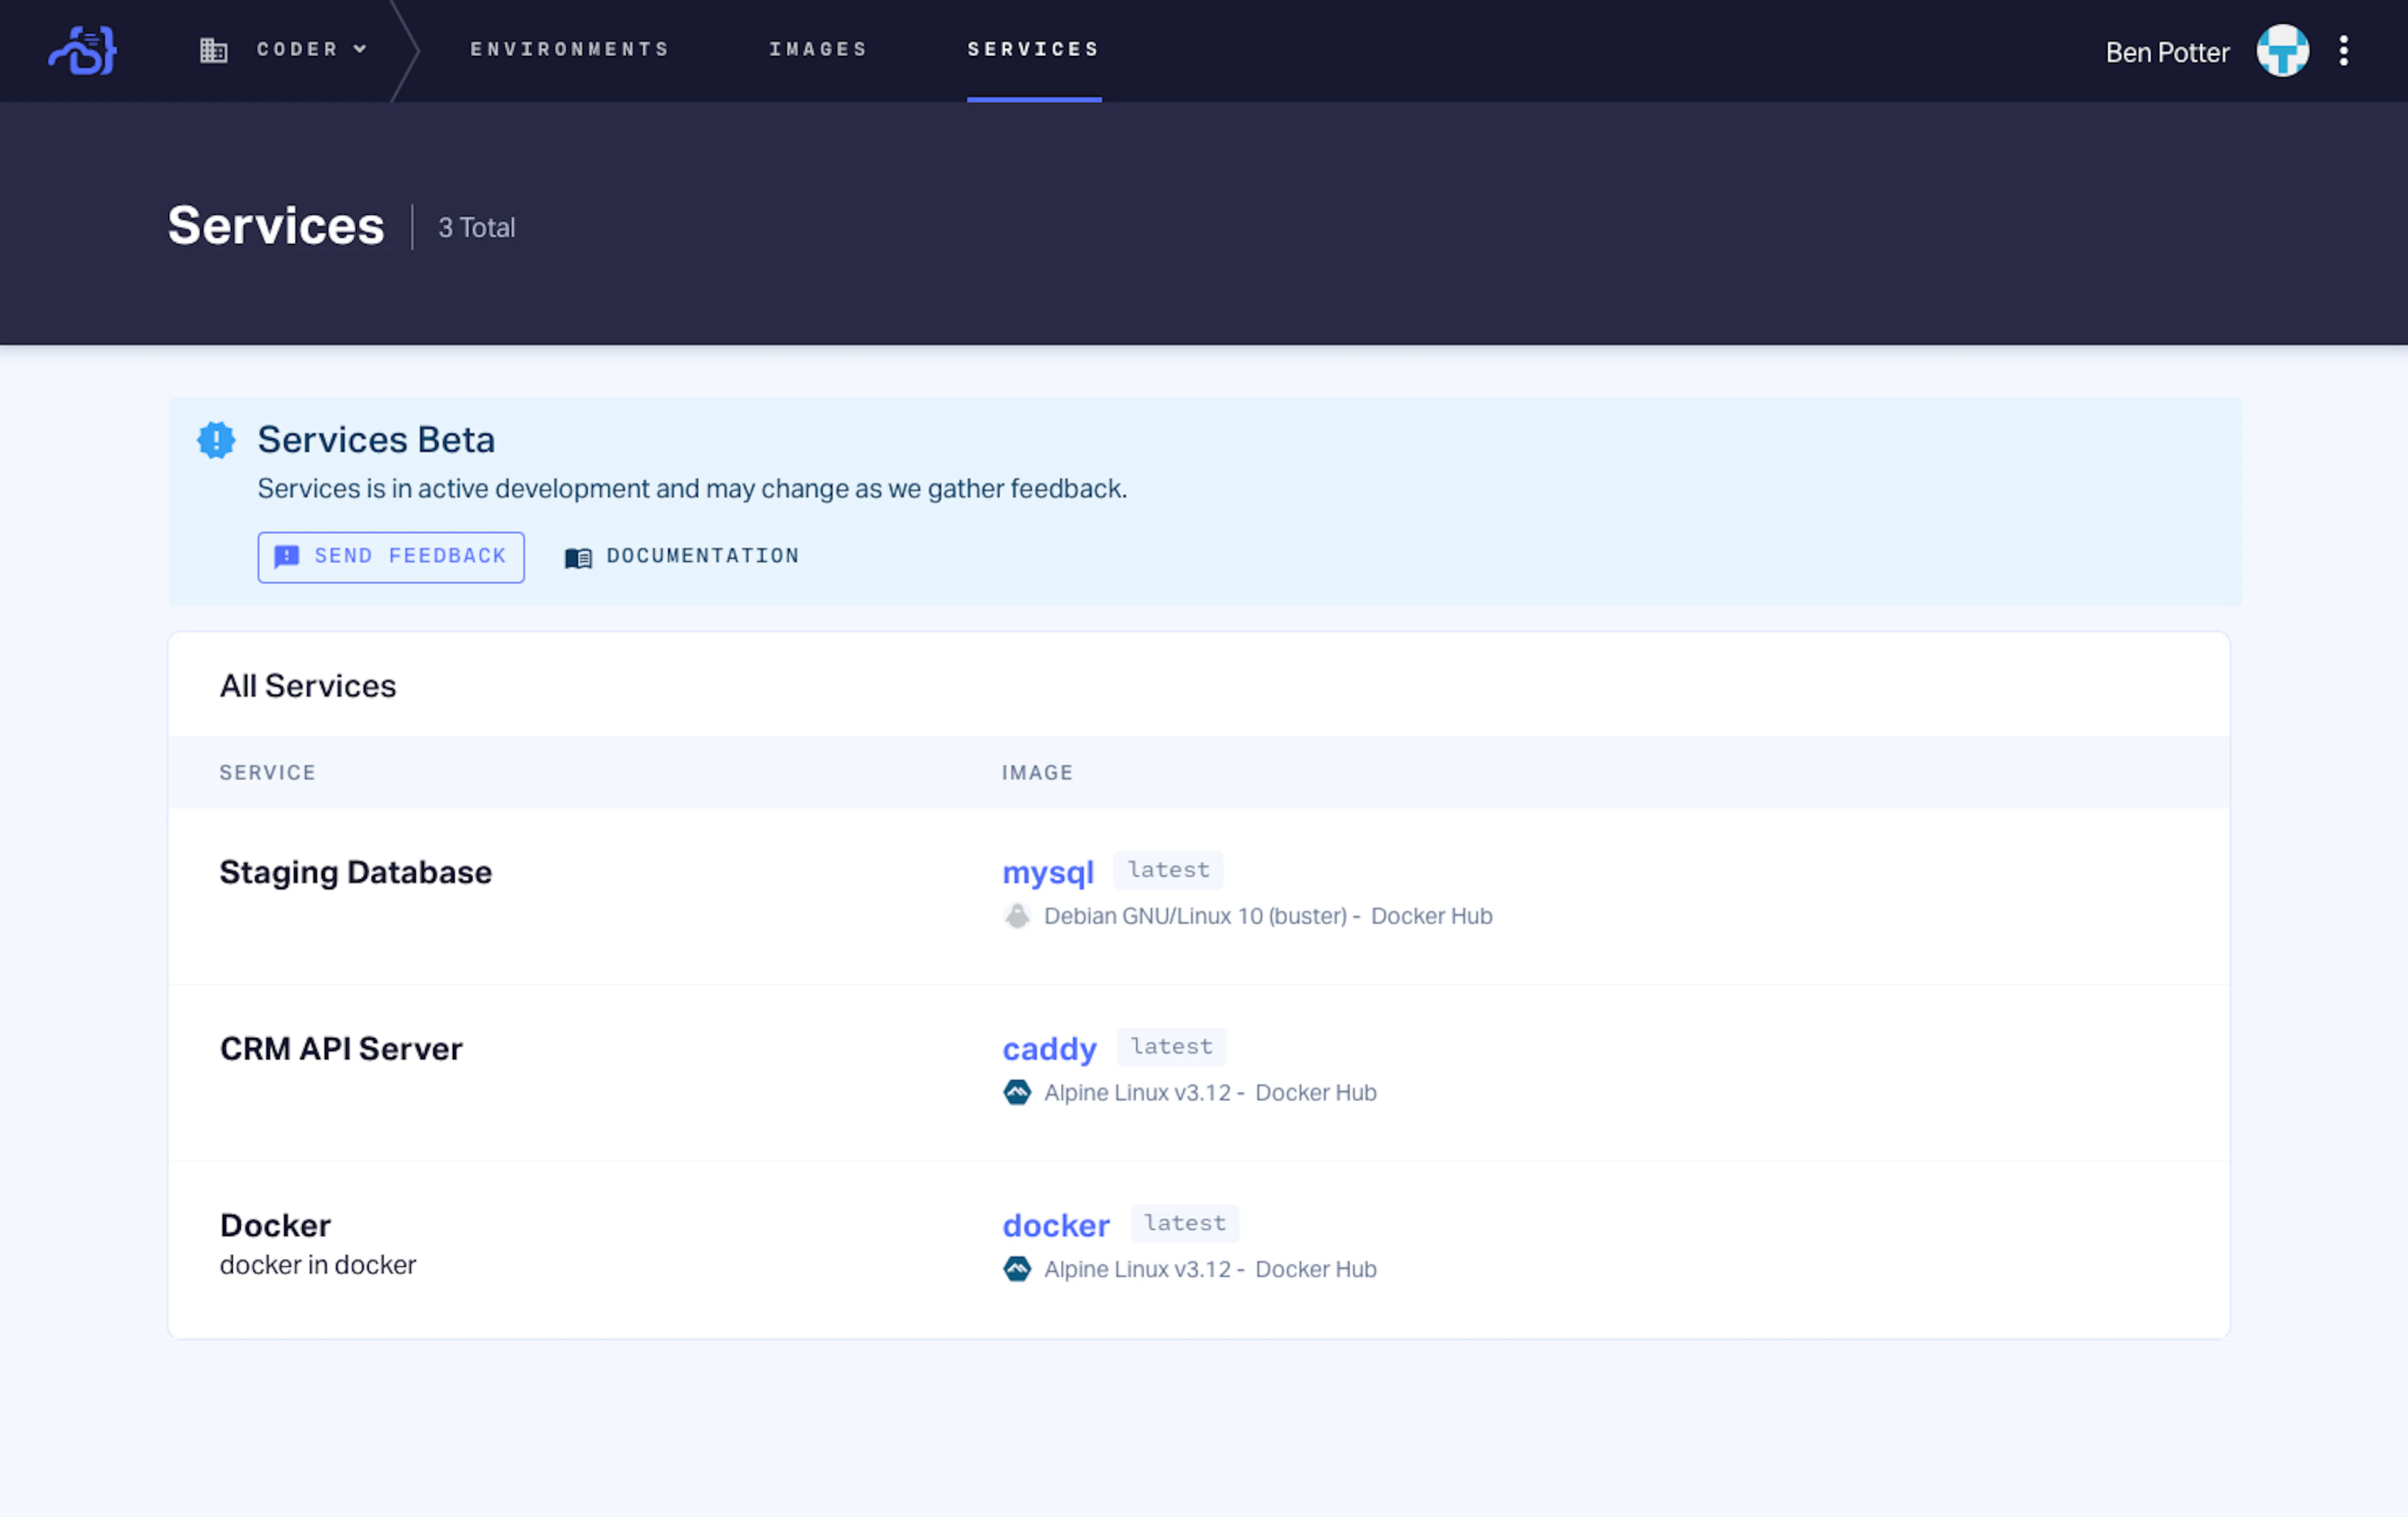Click the Coder logo in top-left corner
The image size is (2408, 1517).
[x=82, y=50]
